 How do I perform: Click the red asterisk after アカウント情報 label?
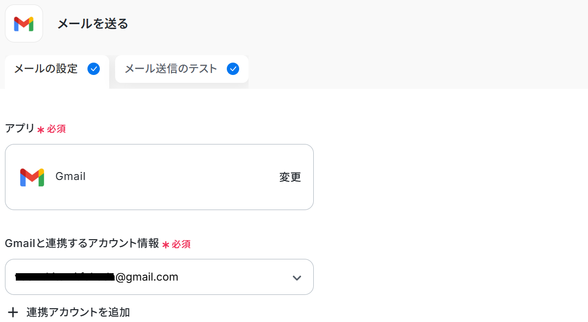click(x=166, y=245)
